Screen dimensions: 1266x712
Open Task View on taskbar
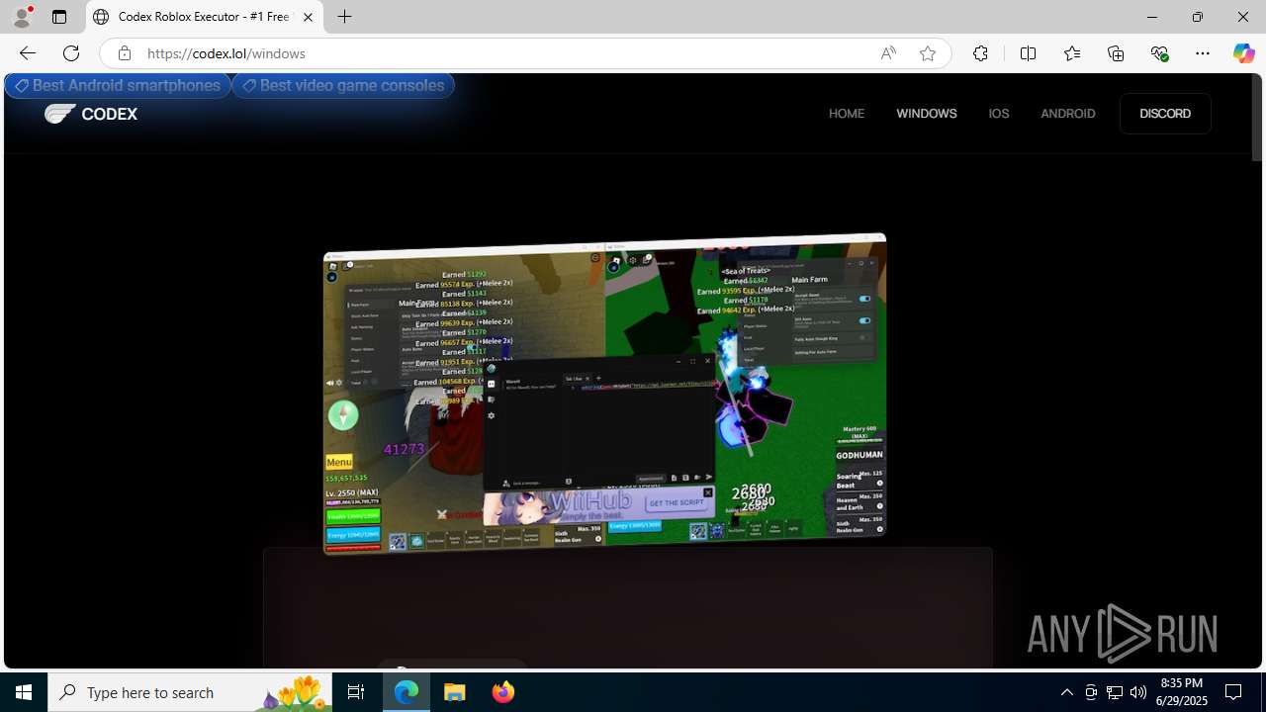click(x=356, y=692)
